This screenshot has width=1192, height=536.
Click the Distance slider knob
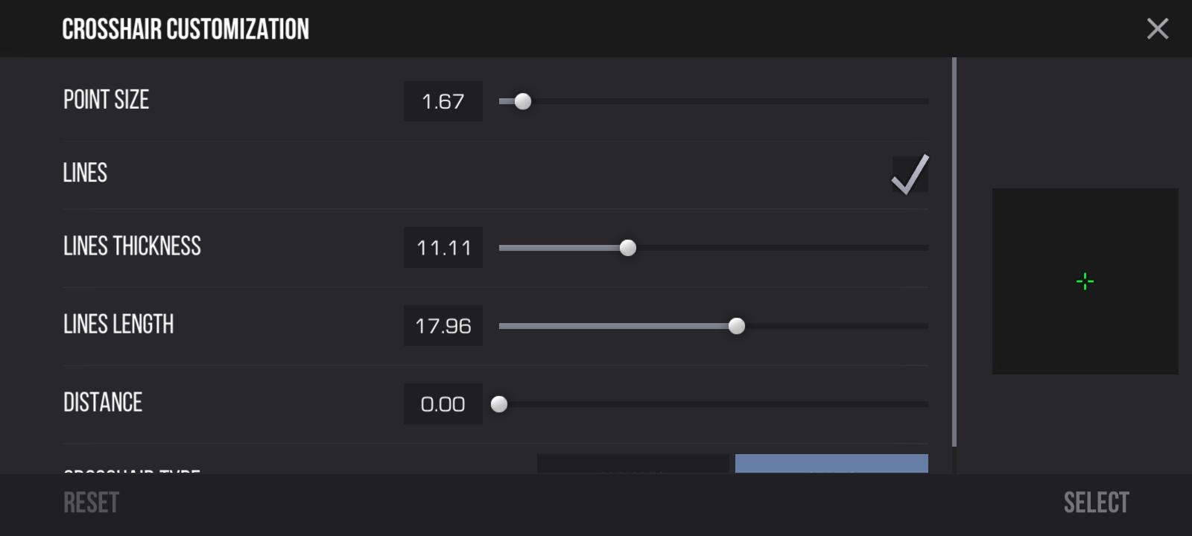coord(501,404)
